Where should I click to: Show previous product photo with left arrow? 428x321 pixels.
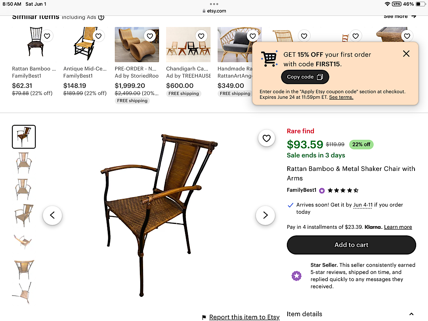click(53, 216)
